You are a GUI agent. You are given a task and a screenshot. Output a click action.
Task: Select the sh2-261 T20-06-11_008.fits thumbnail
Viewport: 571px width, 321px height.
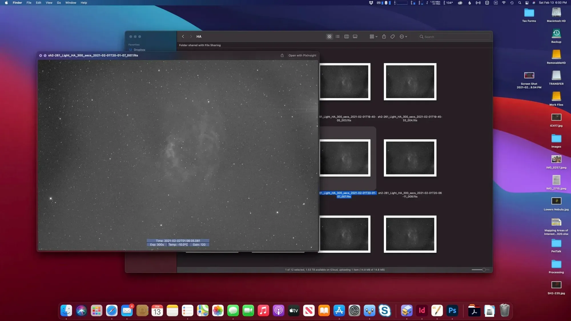coord(410,158)
